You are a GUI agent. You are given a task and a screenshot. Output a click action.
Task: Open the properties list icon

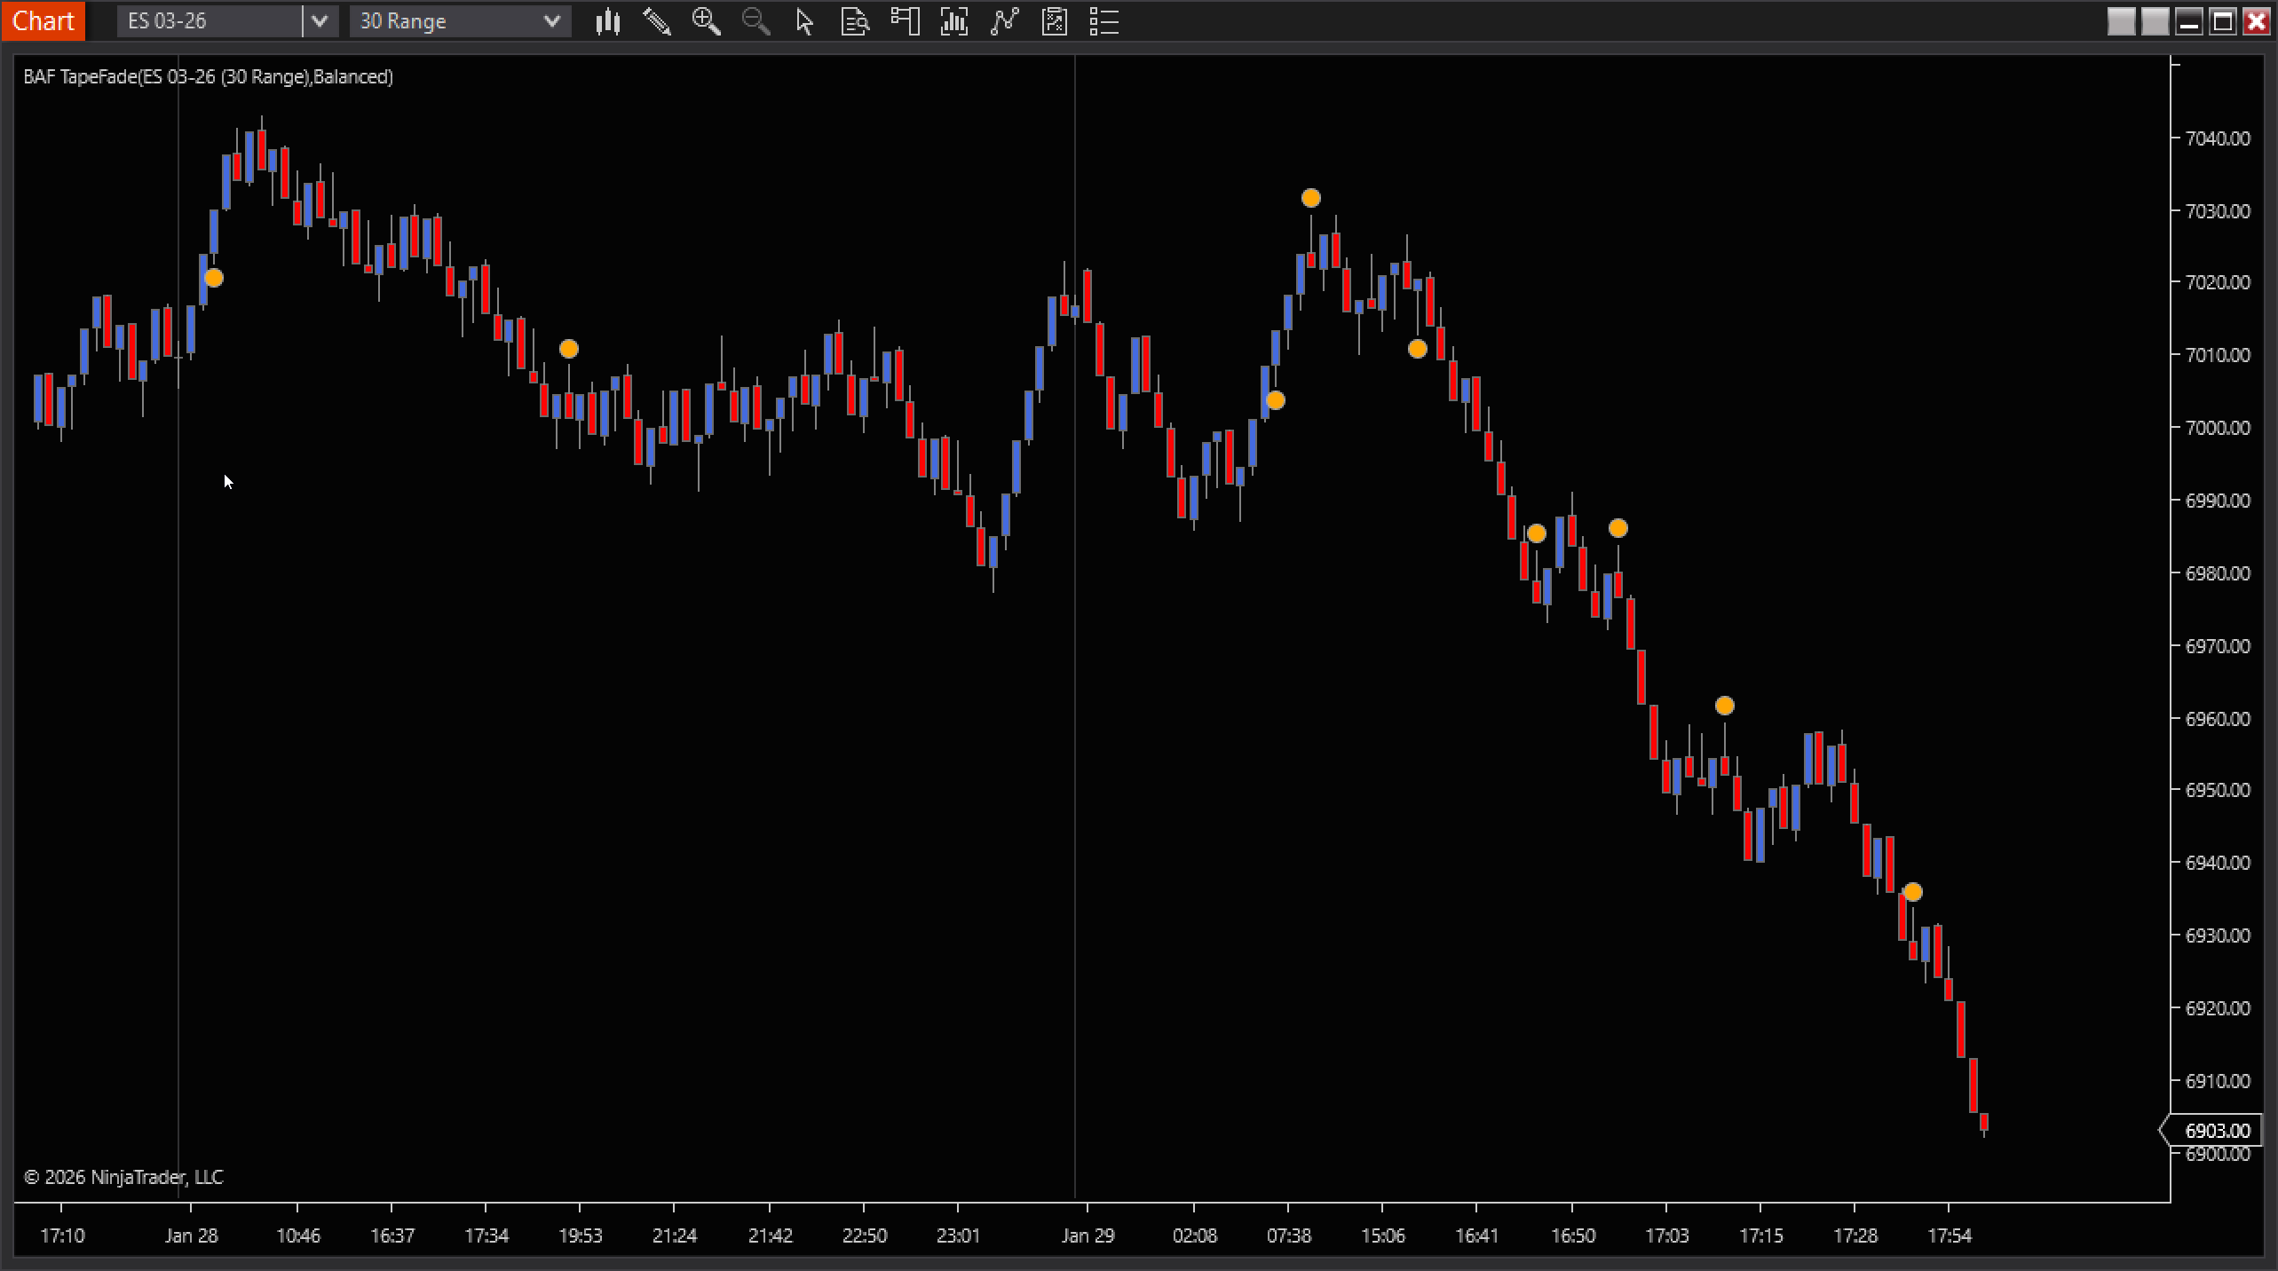1103,21
